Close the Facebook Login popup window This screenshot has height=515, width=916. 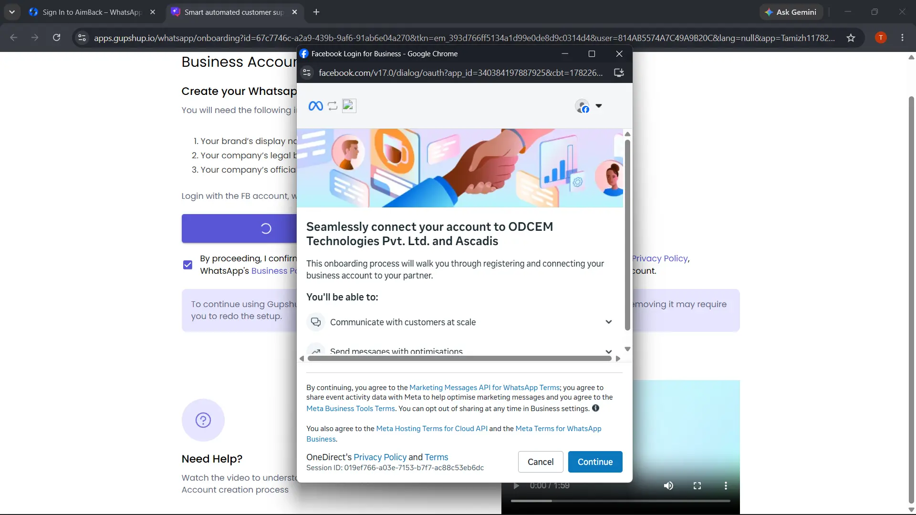coord(619,54)
